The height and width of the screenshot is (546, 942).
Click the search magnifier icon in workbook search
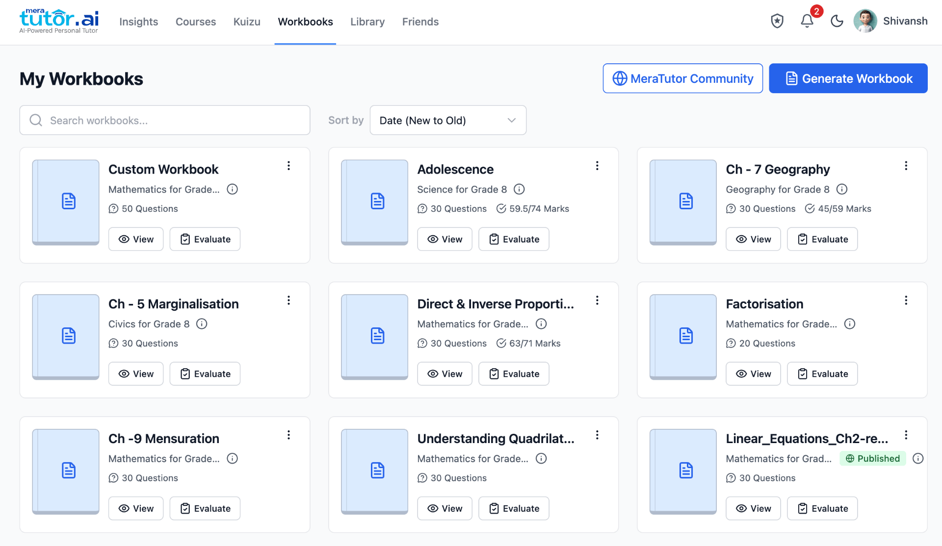tap(35, 120)
